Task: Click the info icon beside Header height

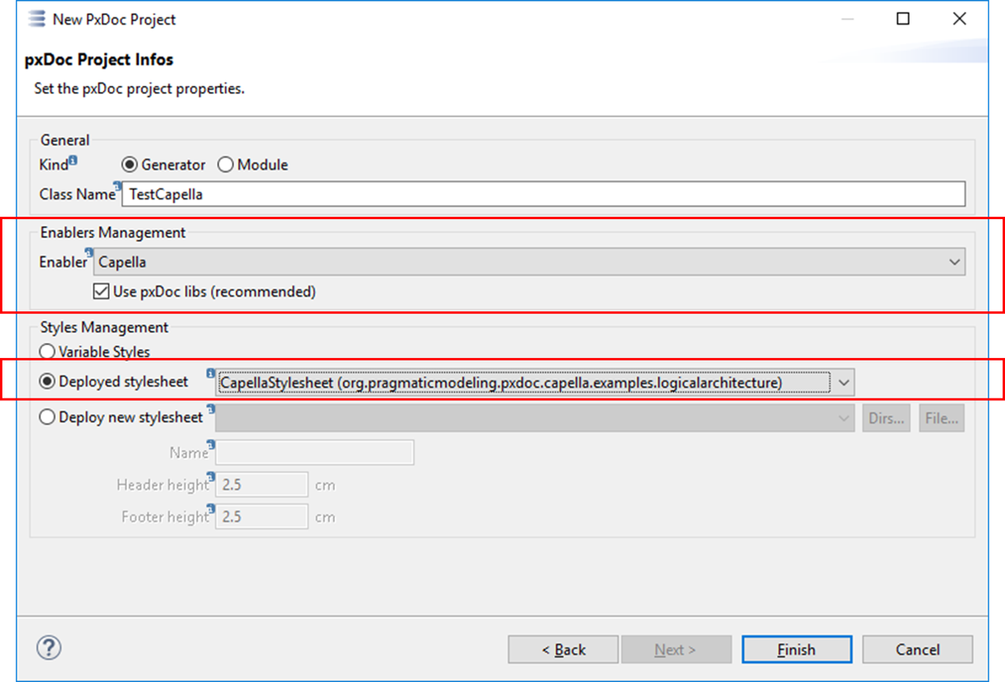Action: [x=211, y=476]
